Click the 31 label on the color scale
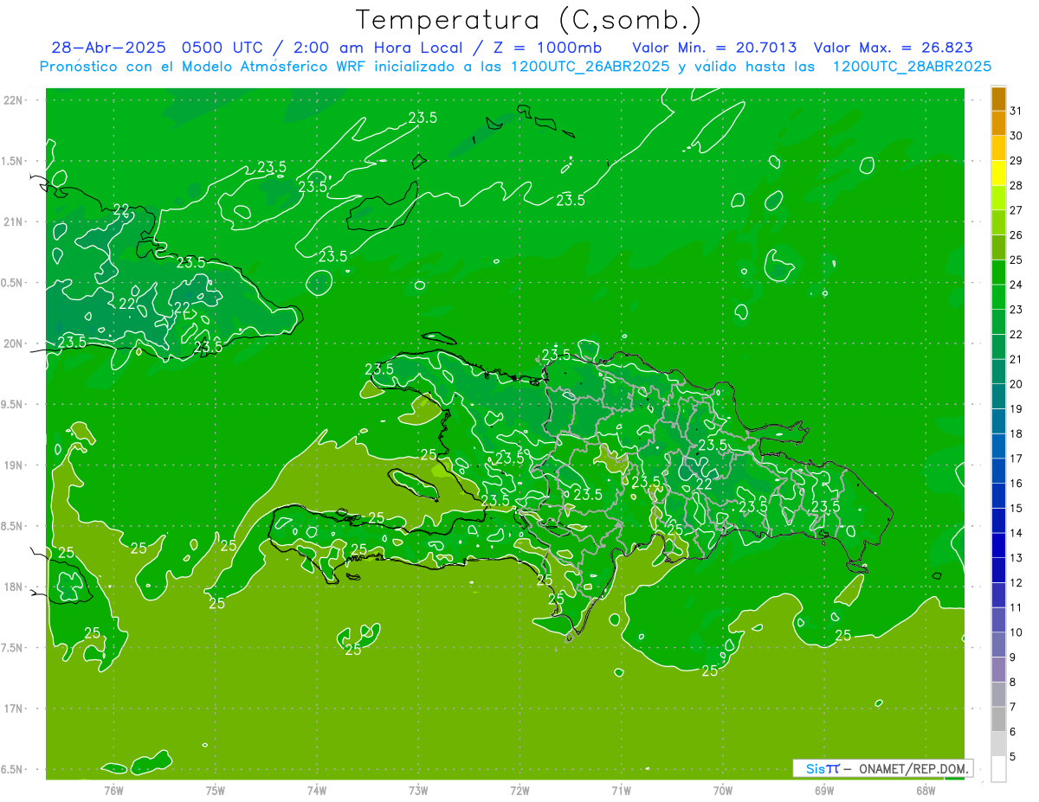1039x802 pixels. pyautogui.click(x=1016, y=111)
